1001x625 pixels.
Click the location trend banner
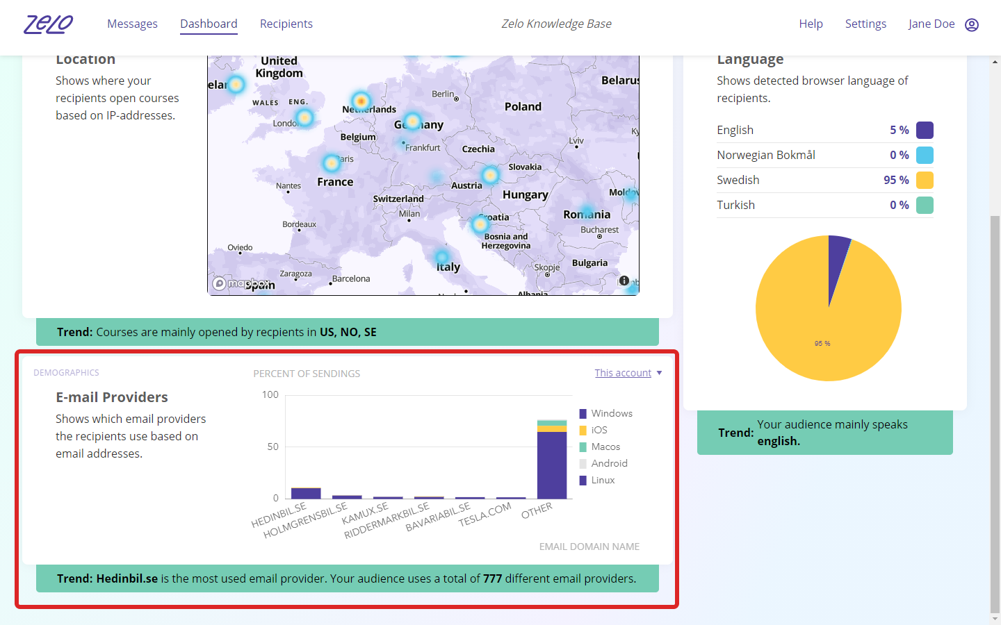(348, 332)
